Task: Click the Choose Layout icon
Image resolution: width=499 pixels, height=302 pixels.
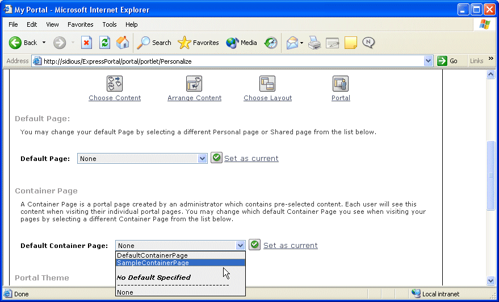Action: pyautogui.click(x=267, y=84)
